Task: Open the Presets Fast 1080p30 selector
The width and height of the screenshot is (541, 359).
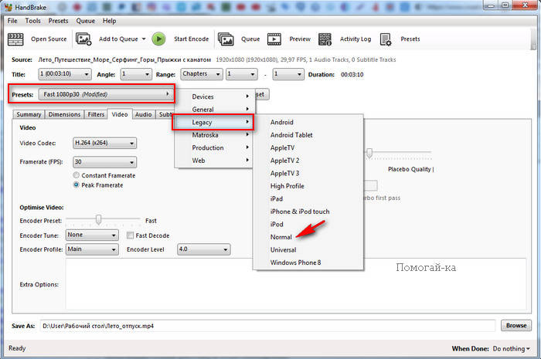Action: tap(106, 94)
